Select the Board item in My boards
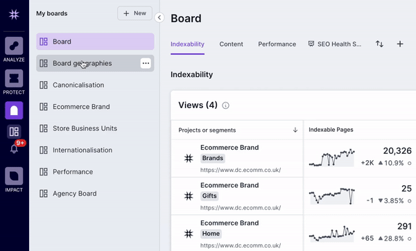The width and height of the screenshot is (416, 251). (x=95, y=42)
